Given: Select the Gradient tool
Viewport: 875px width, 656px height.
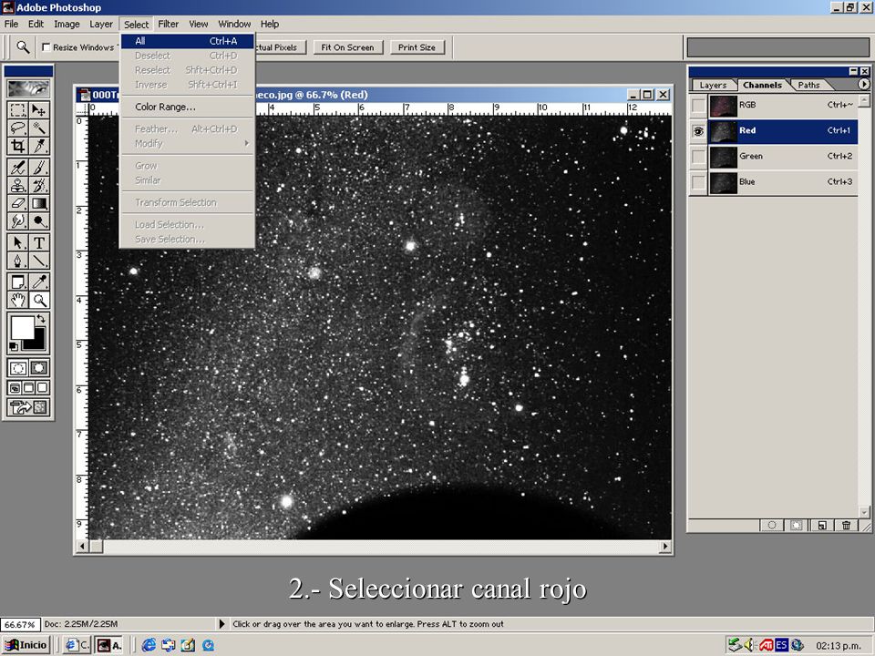Looking at the screenshot, I should (x=39, y=203).
